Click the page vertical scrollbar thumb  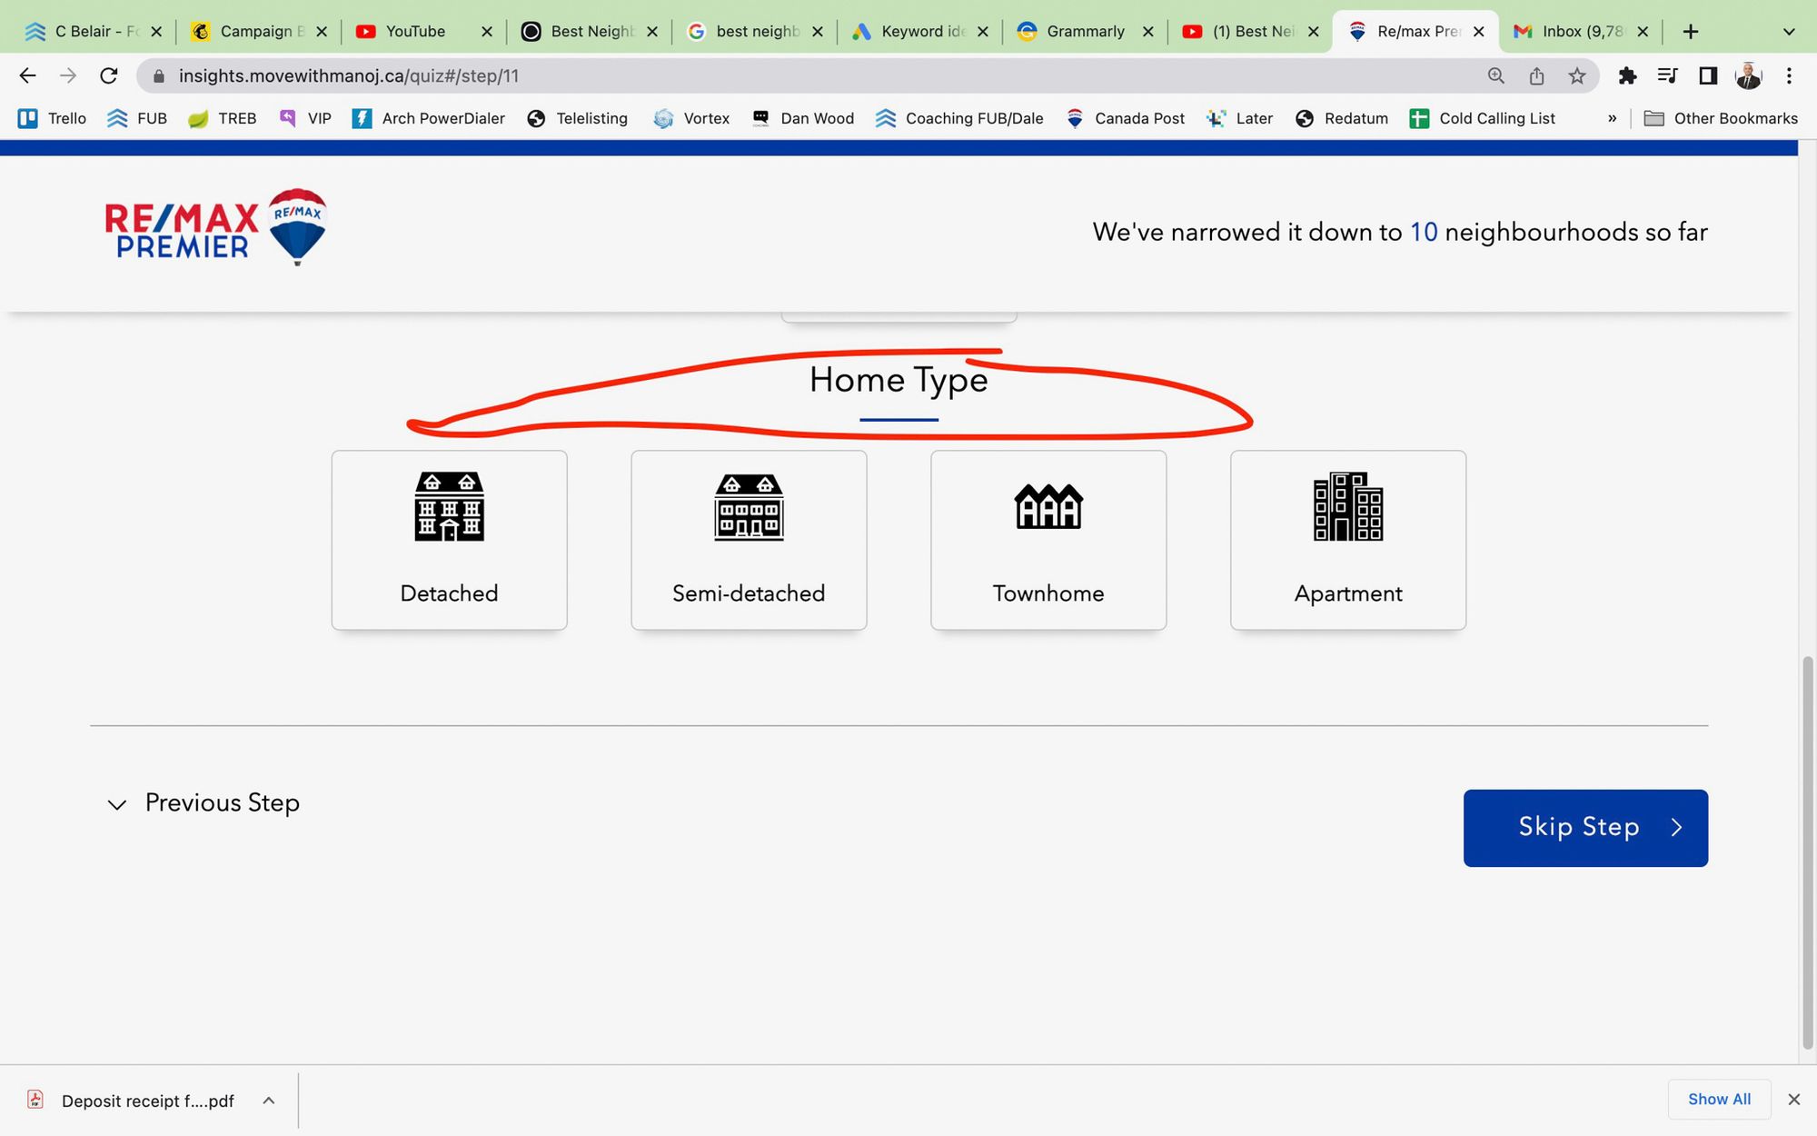[1807, 852]
